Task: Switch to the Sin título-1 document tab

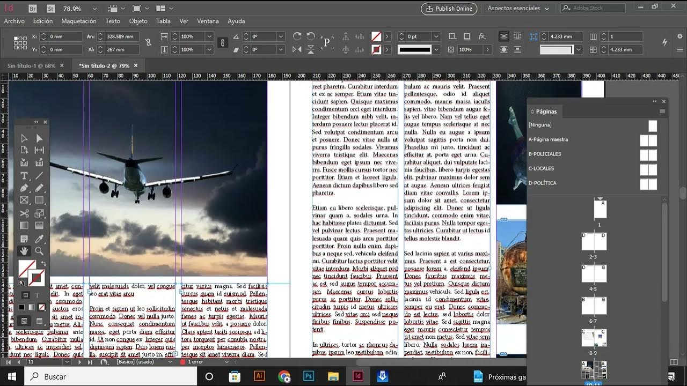Action: coord(31,65)
